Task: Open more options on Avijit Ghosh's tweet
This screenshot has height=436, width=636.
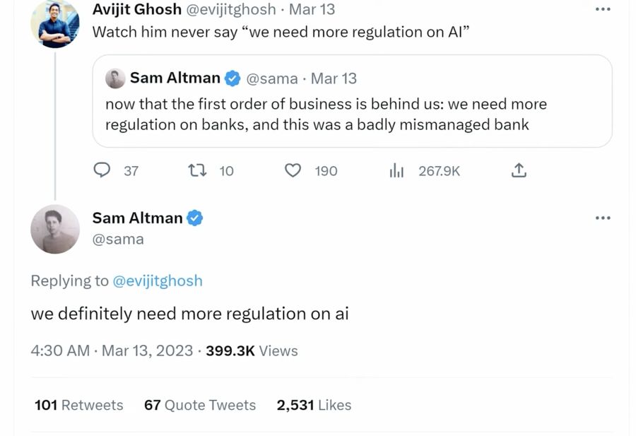Action: pos(602,9)
